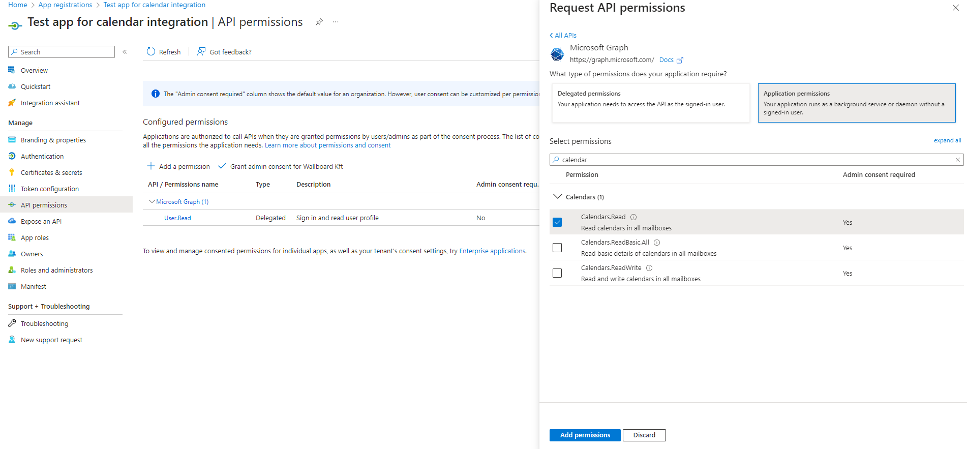The height and width of the screenshot is (449, 967).
Task: Collapse the Microsoft Graph (1) row
Action: click(152, 201)
